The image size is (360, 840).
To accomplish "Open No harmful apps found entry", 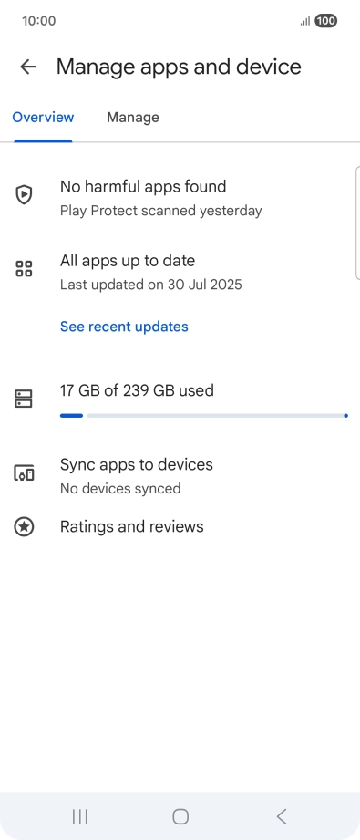I will (180, 198).
